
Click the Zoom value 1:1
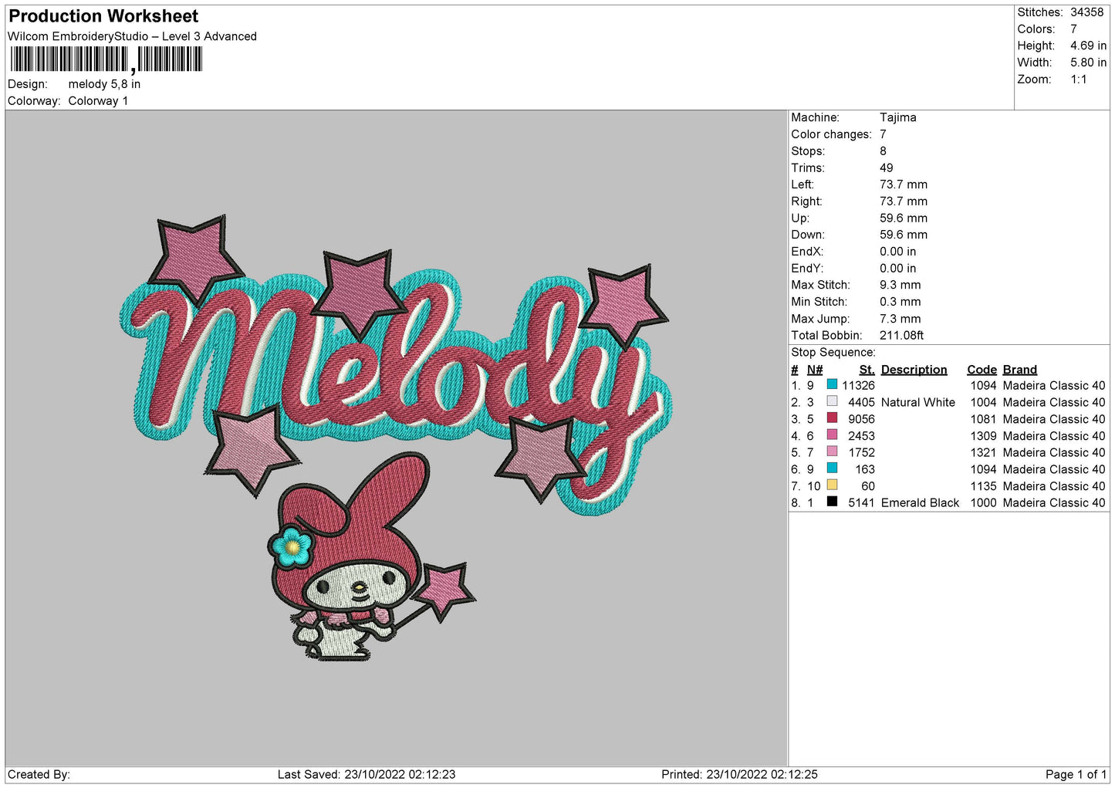pyautogui.click(x=1078, y=79)
